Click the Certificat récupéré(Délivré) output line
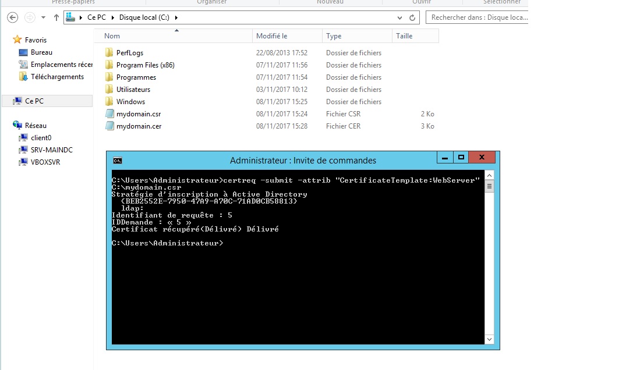 click(x=195, y=229)
